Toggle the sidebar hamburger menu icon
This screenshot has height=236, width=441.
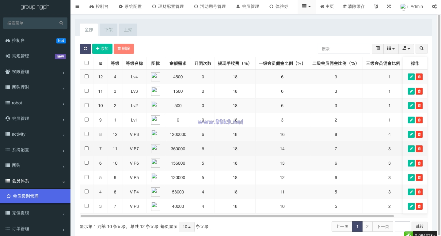[x=77, y=6]
